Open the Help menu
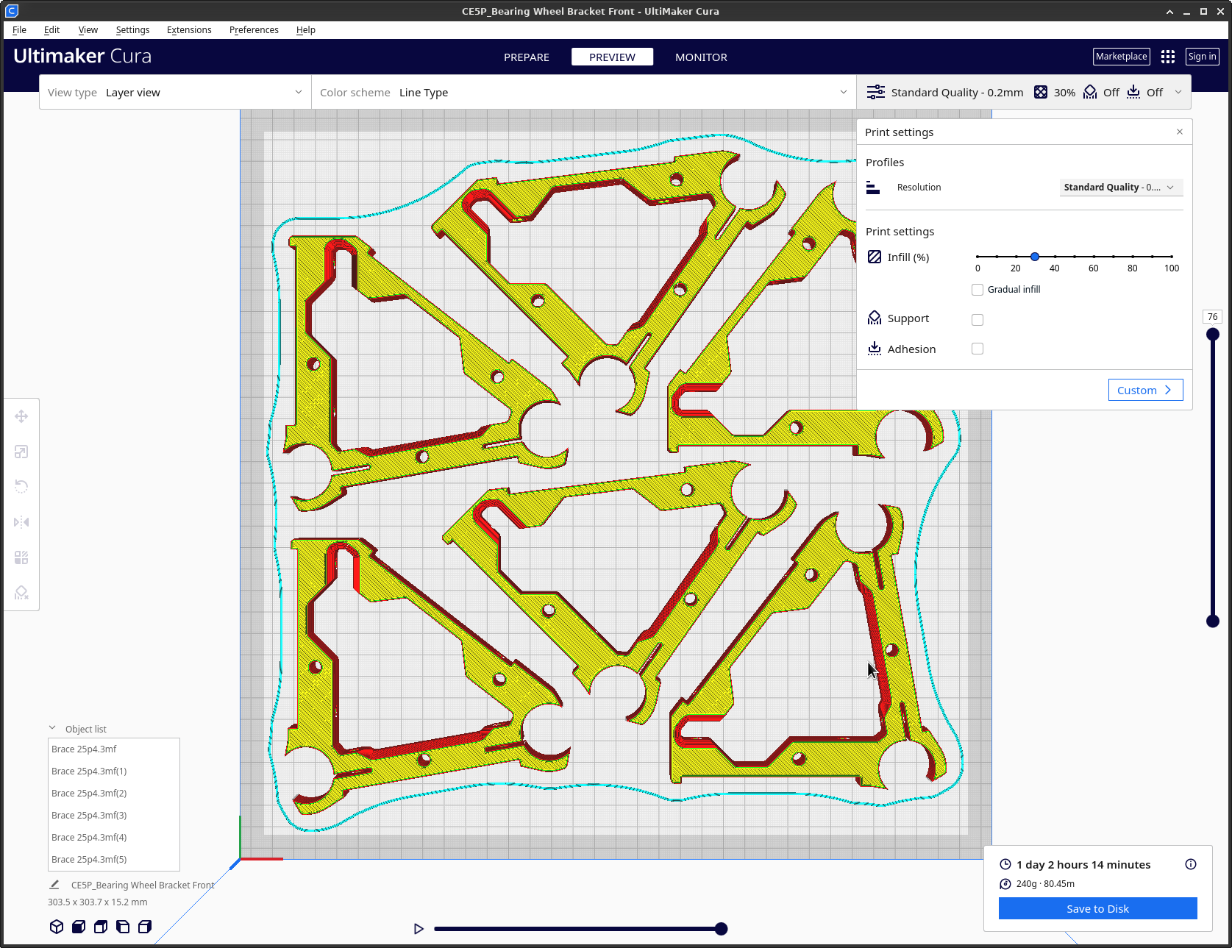This screenshot has width=1232, height=948. pyautogui.click(x=306, y=30)
